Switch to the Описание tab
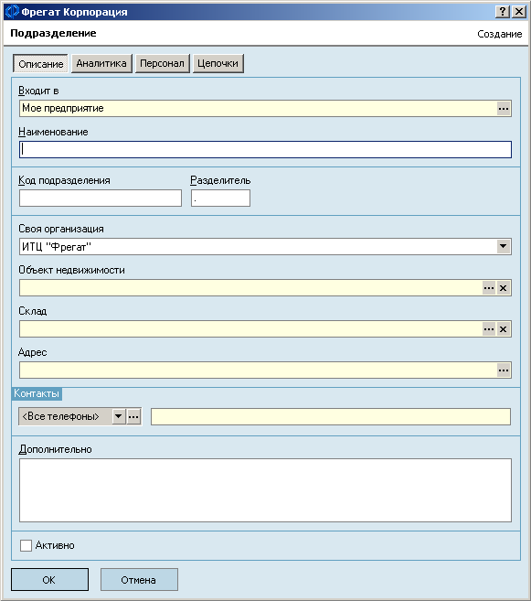 (x=40, y=64)
